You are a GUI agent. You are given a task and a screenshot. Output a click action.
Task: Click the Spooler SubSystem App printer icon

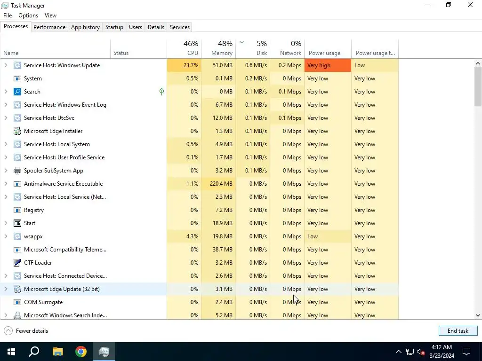tap(17, 171)
